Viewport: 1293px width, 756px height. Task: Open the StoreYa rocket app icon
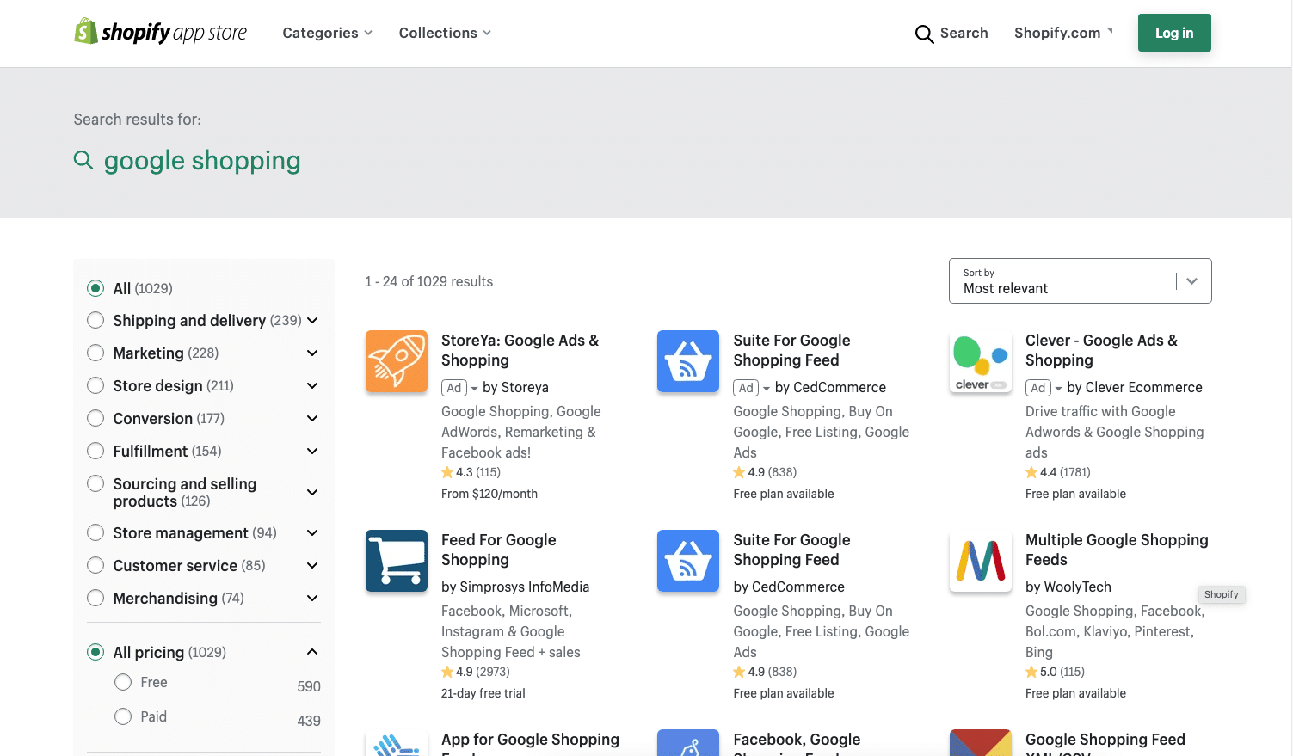pos(397,361)
